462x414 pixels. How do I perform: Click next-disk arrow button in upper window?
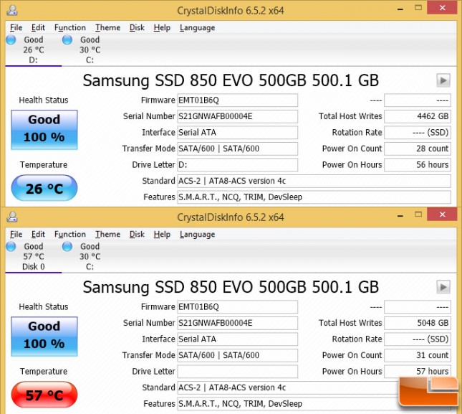click(x=443, y=80)
